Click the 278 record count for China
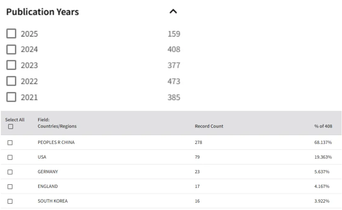Viewport: 342px width, 210px height. 198,142
